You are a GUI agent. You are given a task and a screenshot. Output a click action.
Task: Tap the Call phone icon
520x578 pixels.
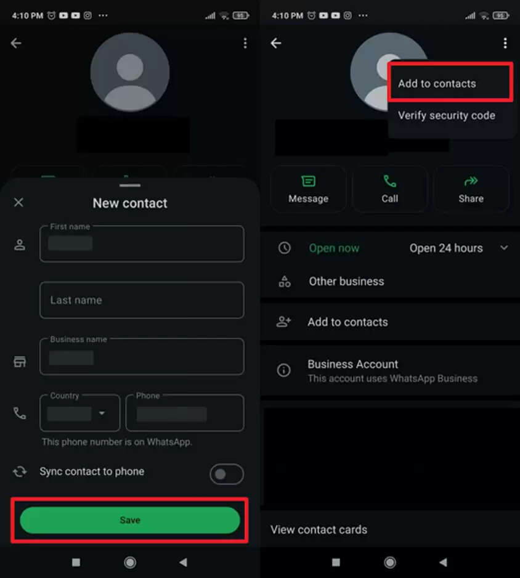point(389,181)
